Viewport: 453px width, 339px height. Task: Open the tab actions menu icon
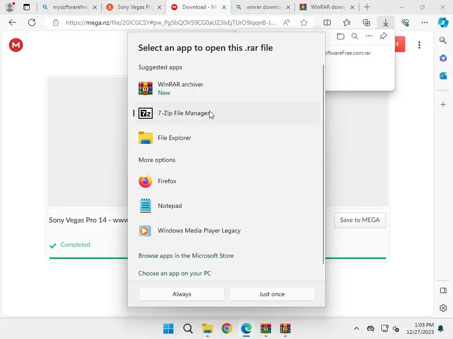click(26, 7)
